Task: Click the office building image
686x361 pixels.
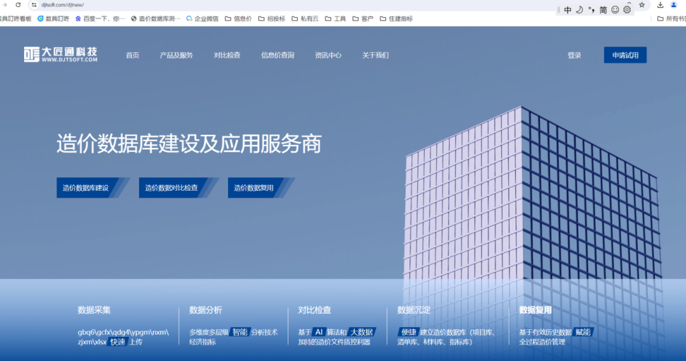Action: coord(532,193)
